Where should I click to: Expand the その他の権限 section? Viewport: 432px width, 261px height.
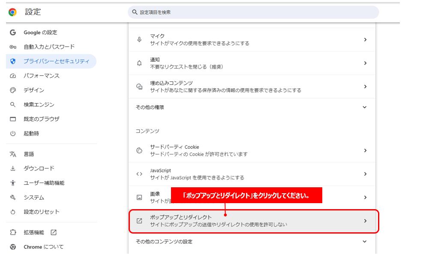click(365, 107)
